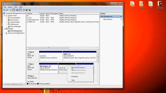Screen dimensions: 166x93
Task: Click the blue Back arrow in toolbar
Action: point(4,10)
